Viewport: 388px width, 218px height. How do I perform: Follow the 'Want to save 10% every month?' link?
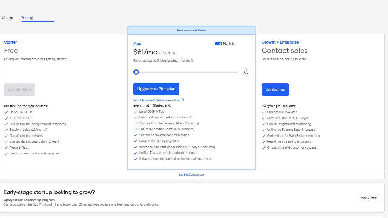156,100
